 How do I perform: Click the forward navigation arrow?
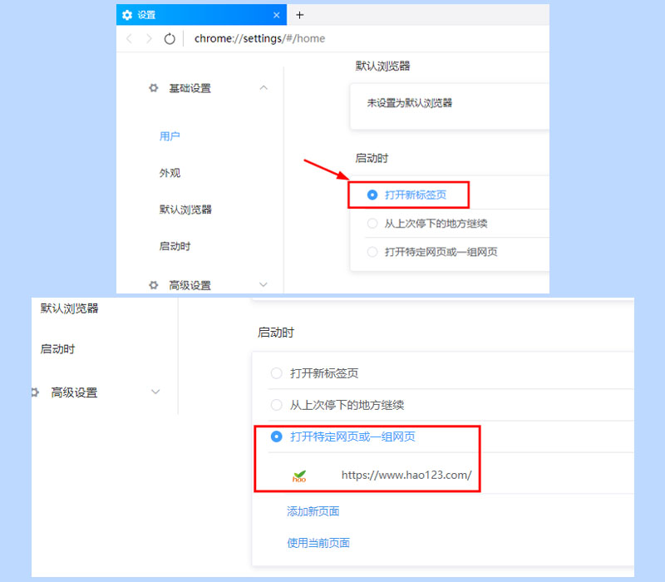click(149, 38)
